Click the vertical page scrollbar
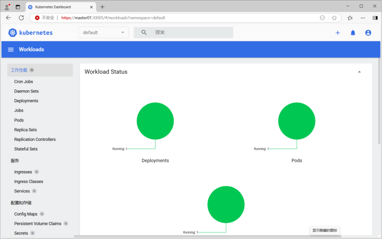382x239 pixels. (379, 101)
